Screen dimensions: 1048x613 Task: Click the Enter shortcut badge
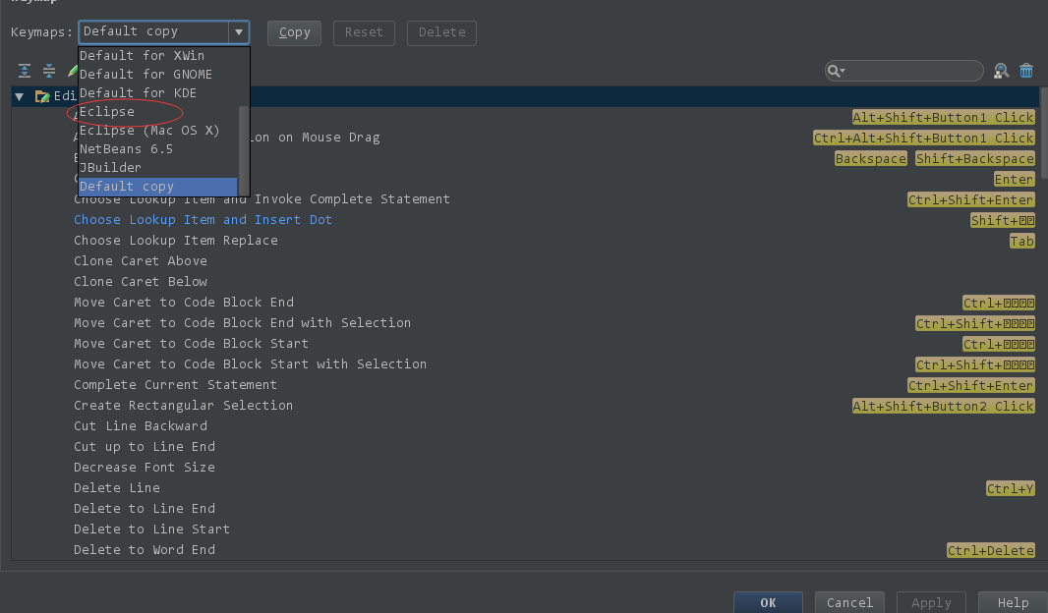[1014, 180]
